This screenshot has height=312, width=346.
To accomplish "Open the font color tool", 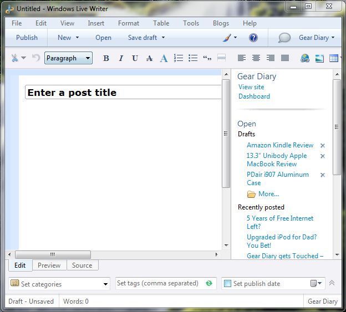I will 164,58.
